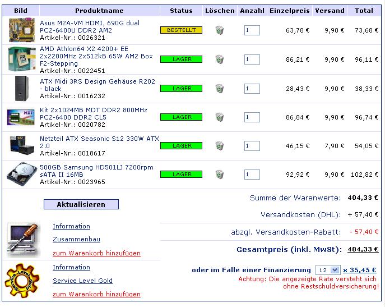Open the Asus motherboard product thumbnail
385x307 pixels.
(x=22, y=30)
